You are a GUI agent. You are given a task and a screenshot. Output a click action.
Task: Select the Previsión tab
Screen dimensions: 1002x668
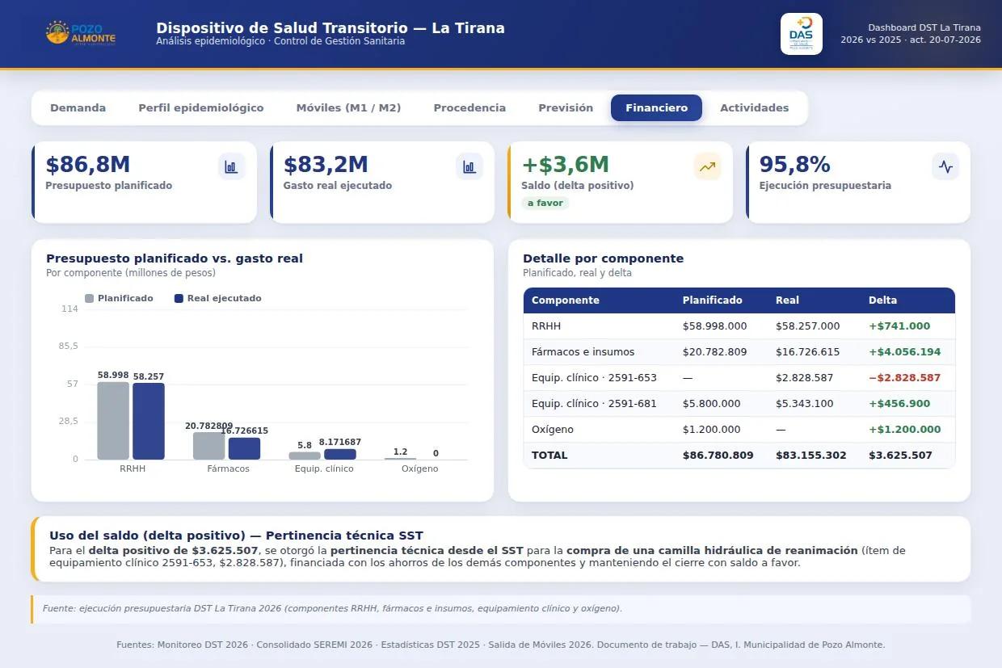click(x=566, y=107)
